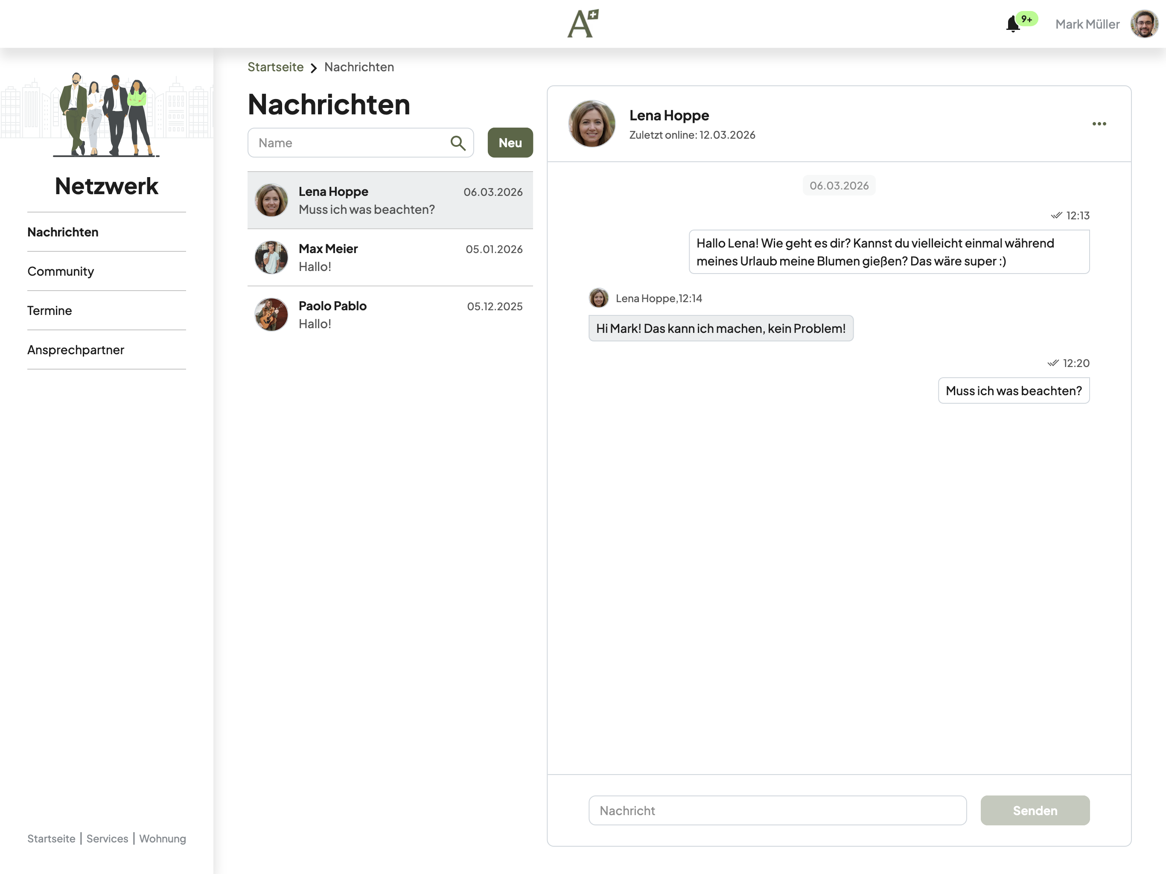Screen dimensions: 1166x874
Task: Click the 05.12.2025 date on Paolo Pablo
Action: [x=495, y=306]
